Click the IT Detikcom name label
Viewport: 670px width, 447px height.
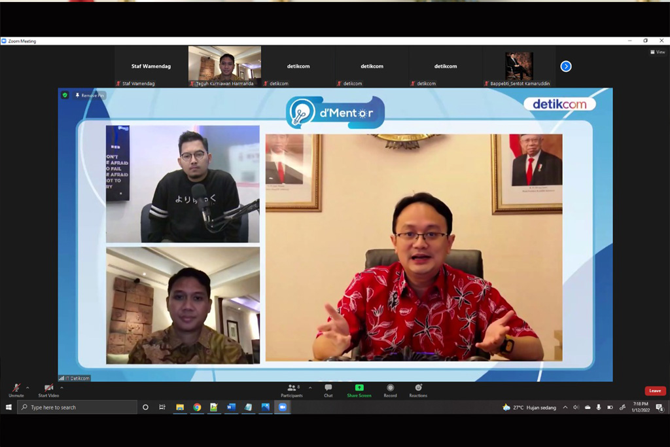pyautogui.click(x=75, y=378)
